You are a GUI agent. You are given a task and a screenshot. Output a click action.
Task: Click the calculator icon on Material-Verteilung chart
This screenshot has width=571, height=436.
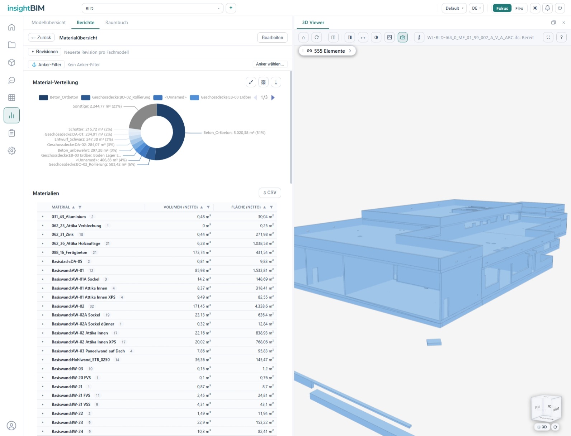pos(263,82)
